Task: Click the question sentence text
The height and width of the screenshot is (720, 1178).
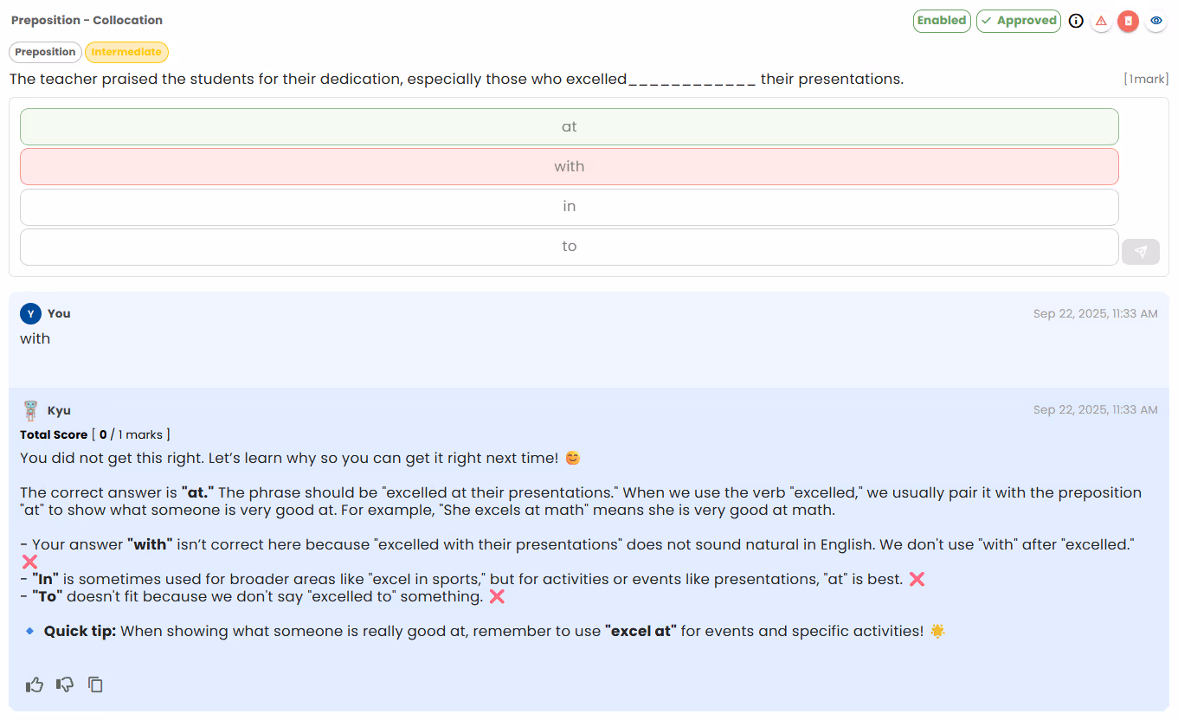Action: [456, 80]
